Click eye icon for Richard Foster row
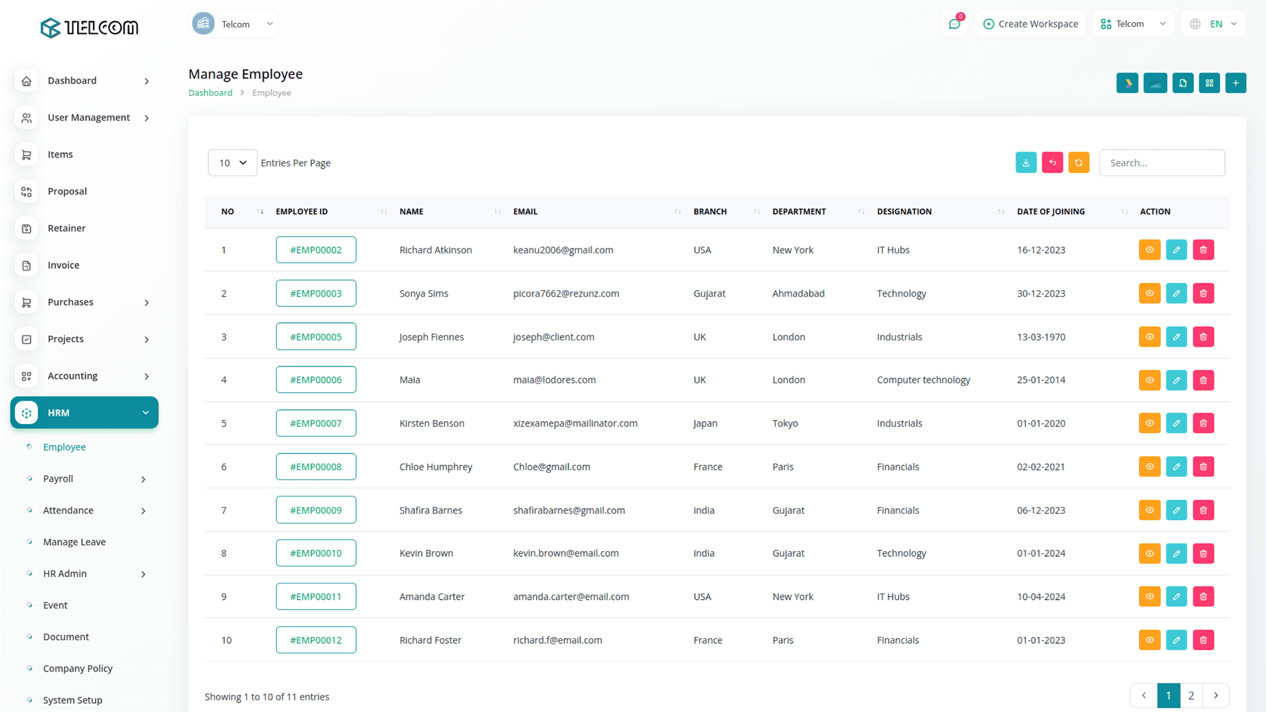The height and width of the screenshot is (712, 1266). 1149,640
